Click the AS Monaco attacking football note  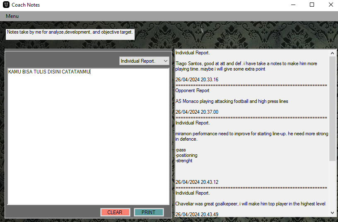click(x=232, y=101)
